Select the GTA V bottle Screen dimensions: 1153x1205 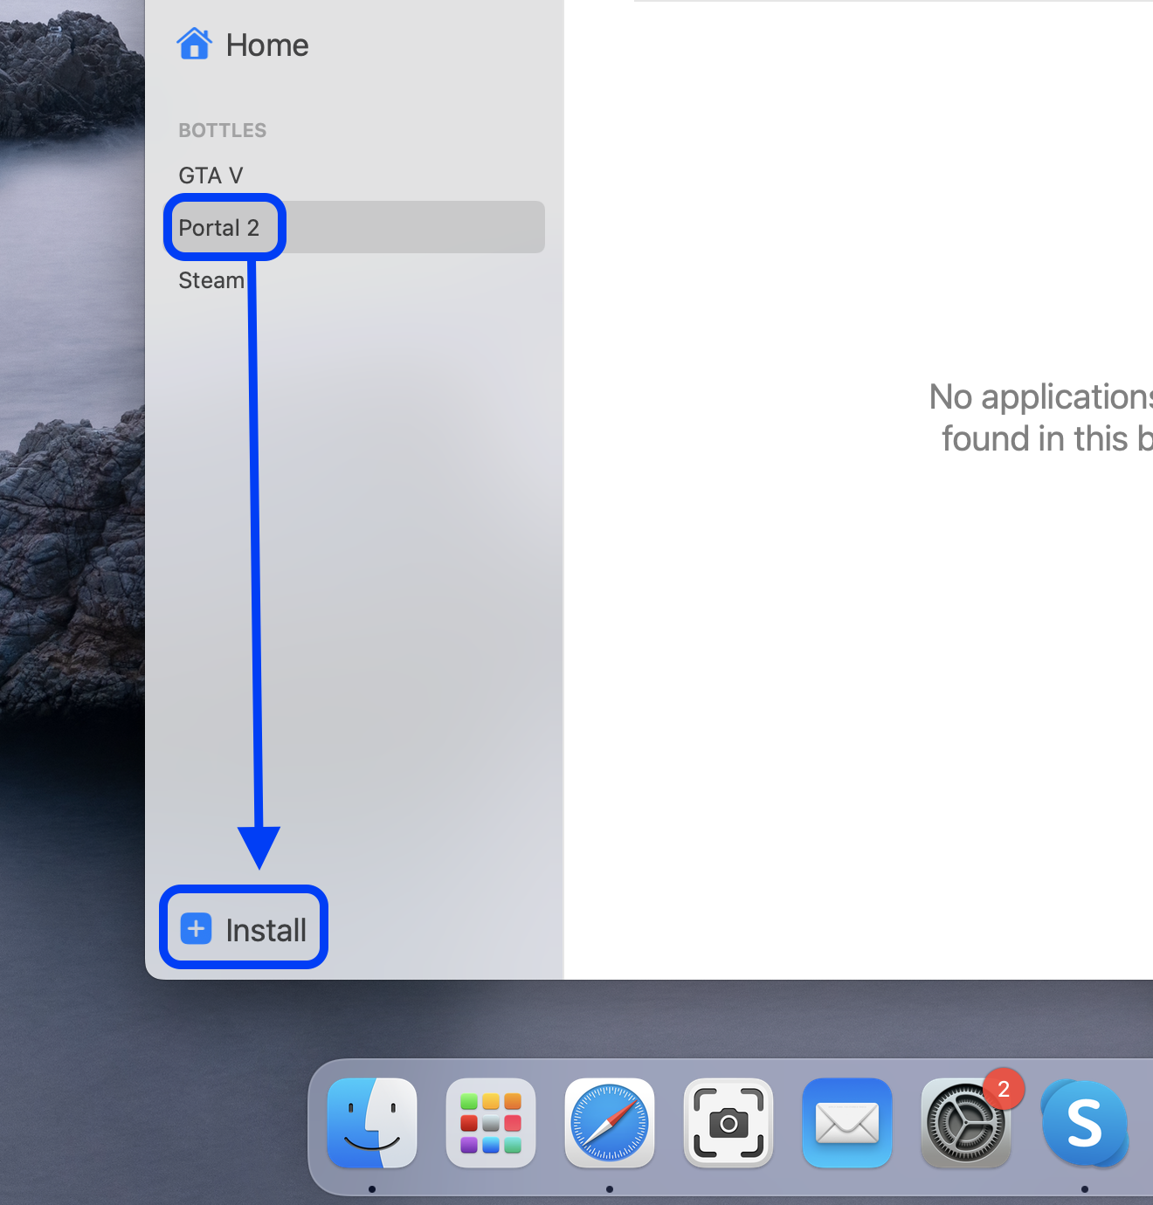click(x=354, y=176)
